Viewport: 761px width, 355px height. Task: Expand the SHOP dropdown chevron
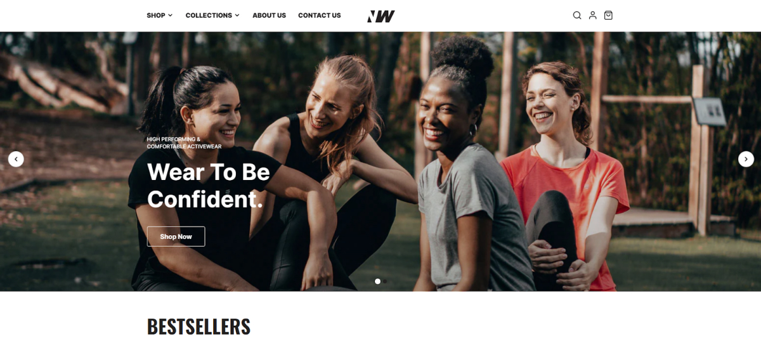coord(170,15)
